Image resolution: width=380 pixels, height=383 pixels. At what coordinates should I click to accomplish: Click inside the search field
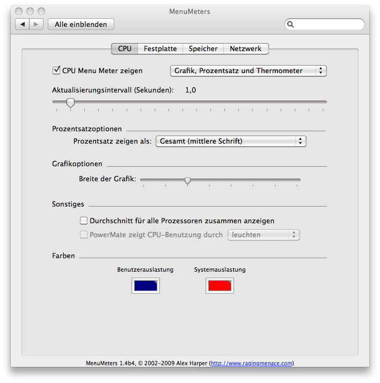(x=327, y=24)
